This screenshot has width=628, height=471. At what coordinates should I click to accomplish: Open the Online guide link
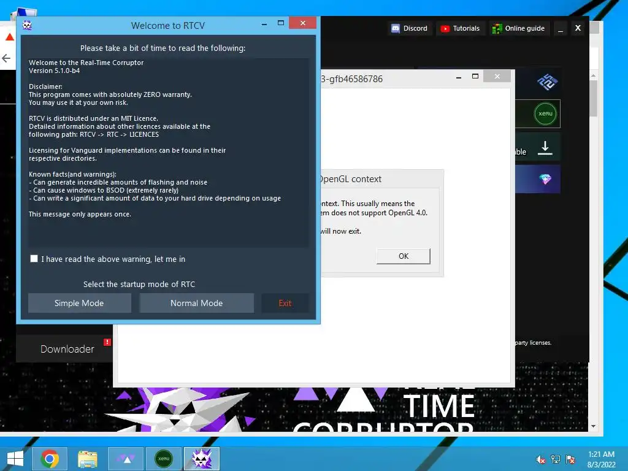(519, 28)
